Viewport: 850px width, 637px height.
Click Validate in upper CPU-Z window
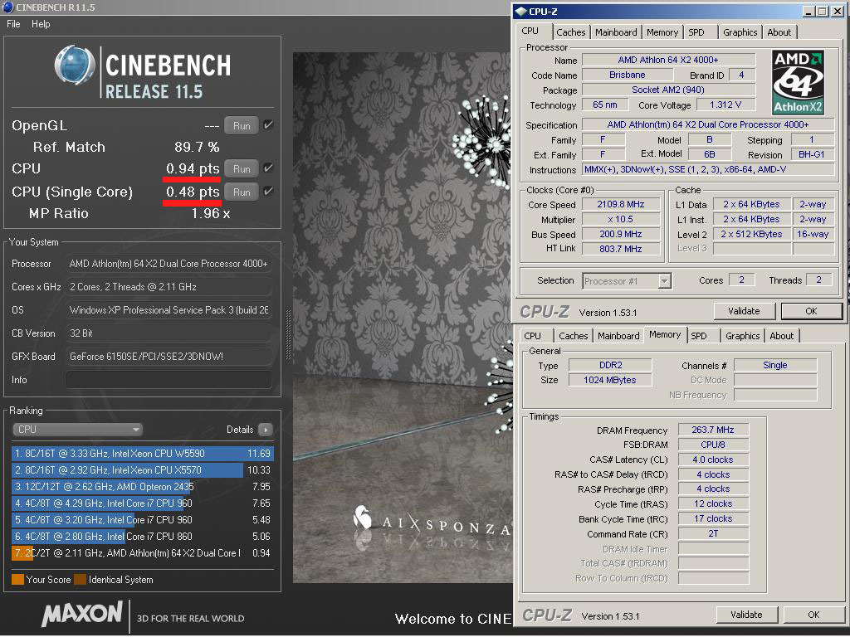[x=744, y=312]
